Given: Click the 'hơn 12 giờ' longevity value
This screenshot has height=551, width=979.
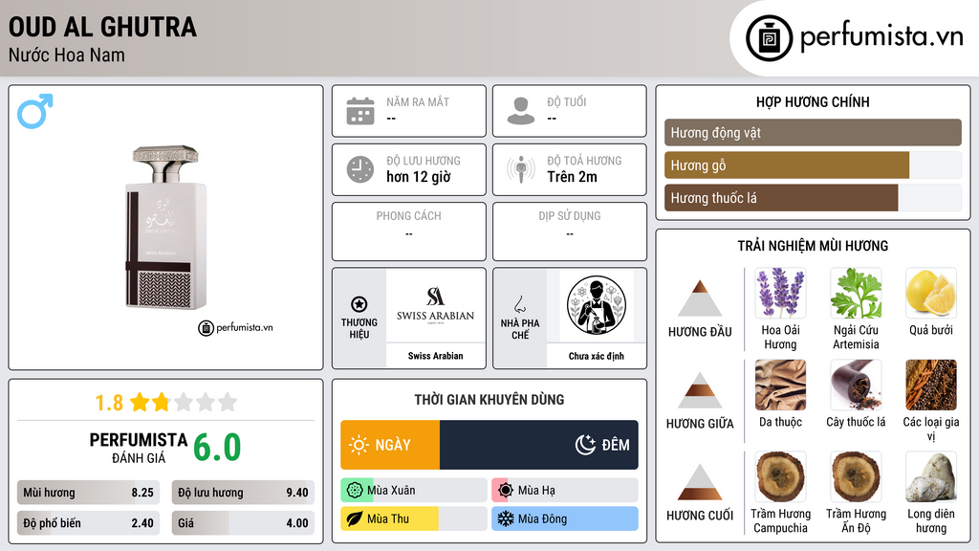Looking at the screenshot, I should click(x=419, y=177).
